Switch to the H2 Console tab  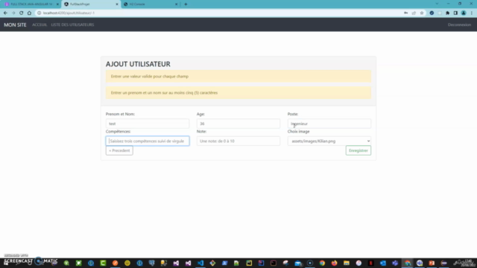150,4
